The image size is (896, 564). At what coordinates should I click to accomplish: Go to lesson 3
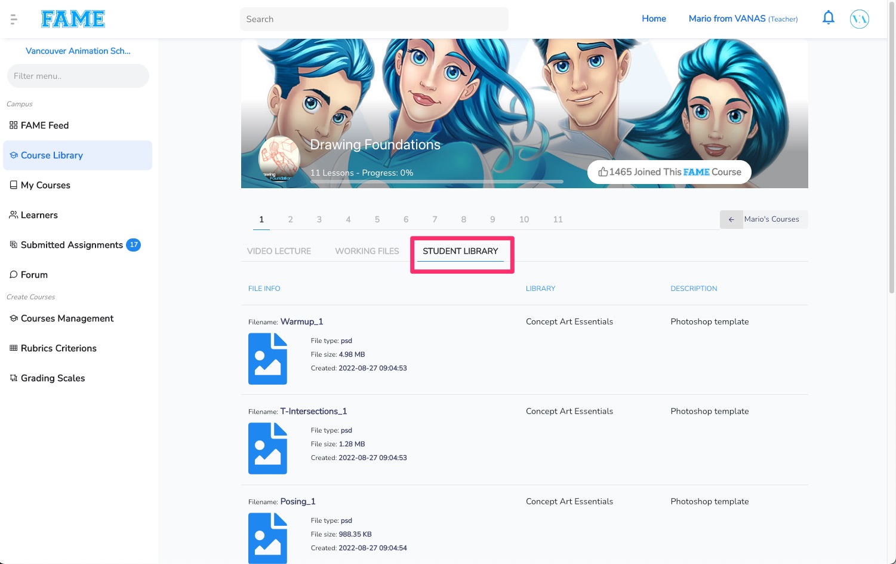click(x=319, y=219)
